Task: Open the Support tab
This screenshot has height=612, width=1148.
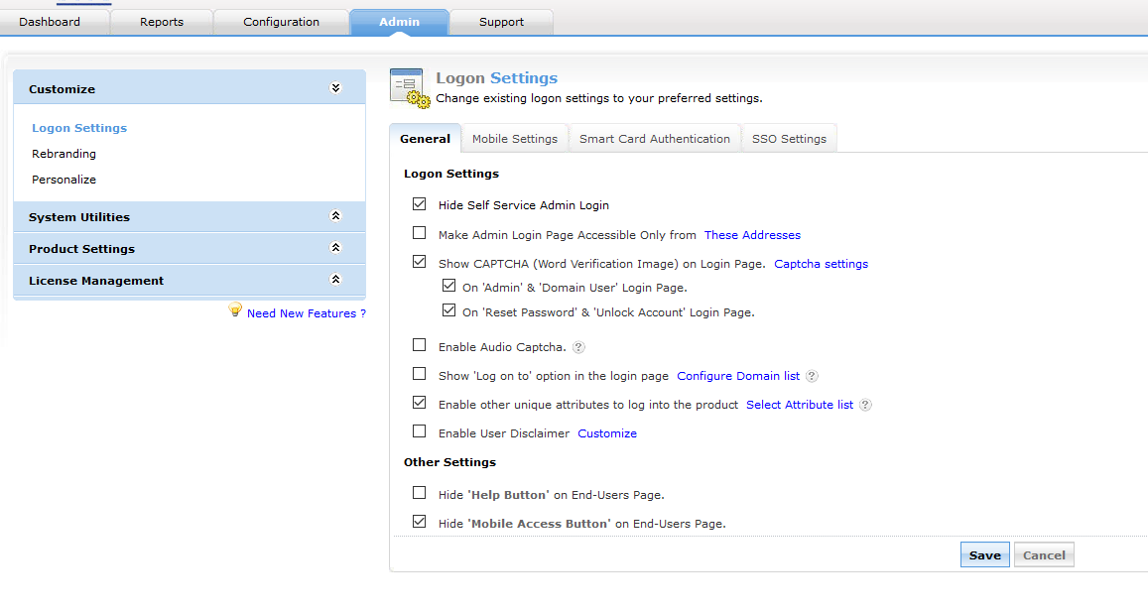Action: pyautogui.click(x=501, y=22)
